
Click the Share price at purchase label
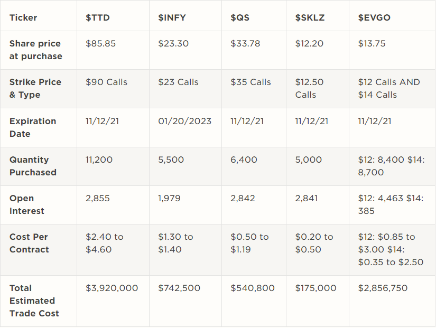click(x=35, y=50)
